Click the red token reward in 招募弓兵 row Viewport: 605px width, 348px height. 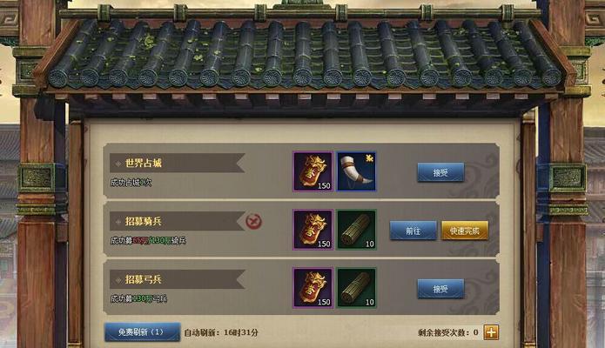point(313,288)
